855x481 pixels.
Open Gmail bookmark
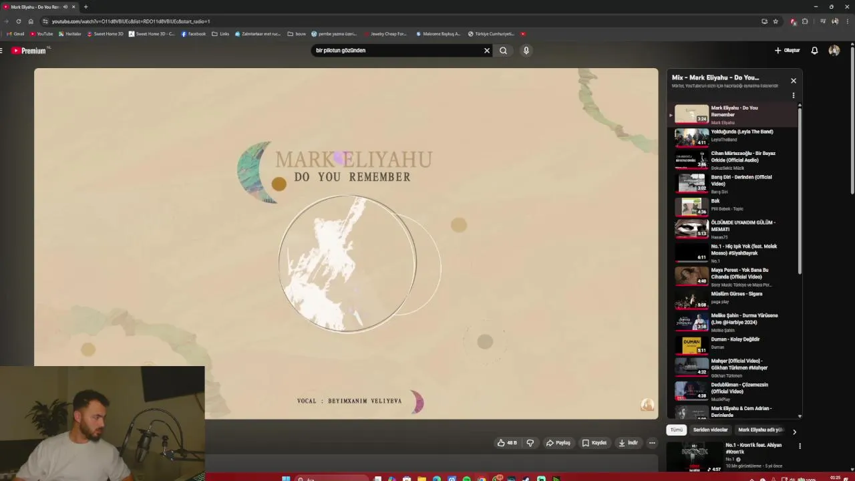click(15, 33)
